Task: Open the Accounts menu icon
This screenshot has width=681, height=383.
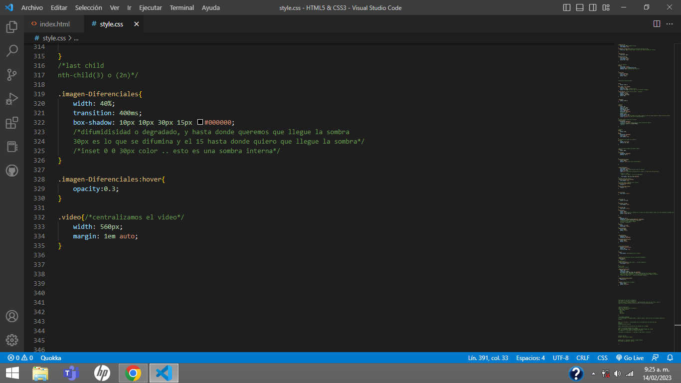Action: (x=12, y=316)
